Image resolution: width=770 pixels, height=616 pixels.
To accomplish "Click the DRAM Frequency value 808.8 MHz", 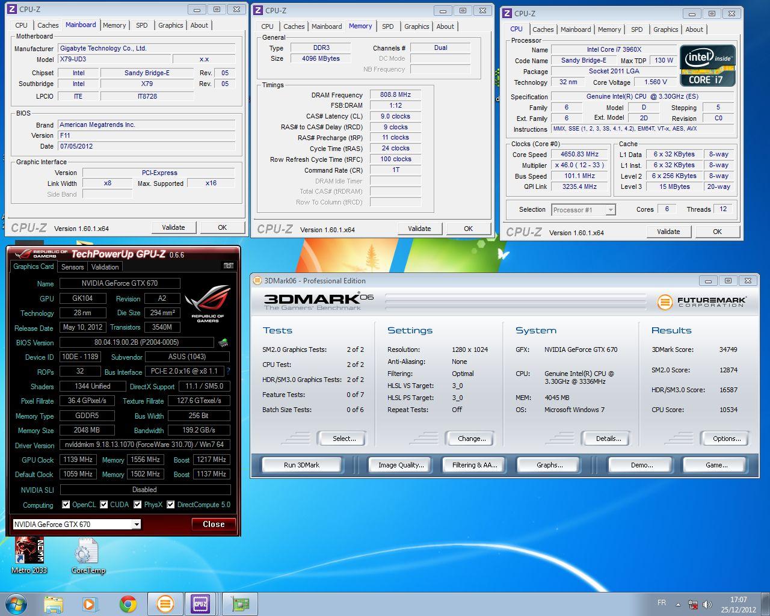I will click(x=395, y=94).
